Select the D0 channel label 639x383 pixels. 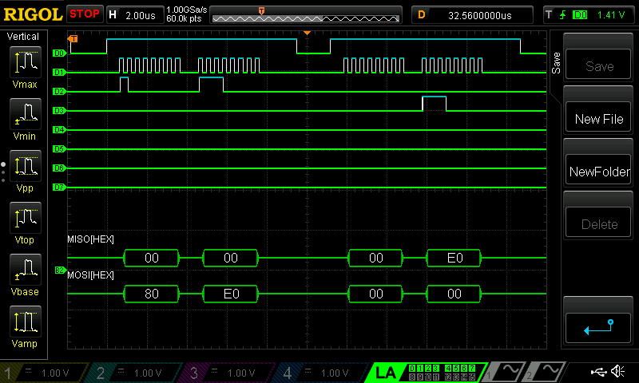tap(59, 53)
